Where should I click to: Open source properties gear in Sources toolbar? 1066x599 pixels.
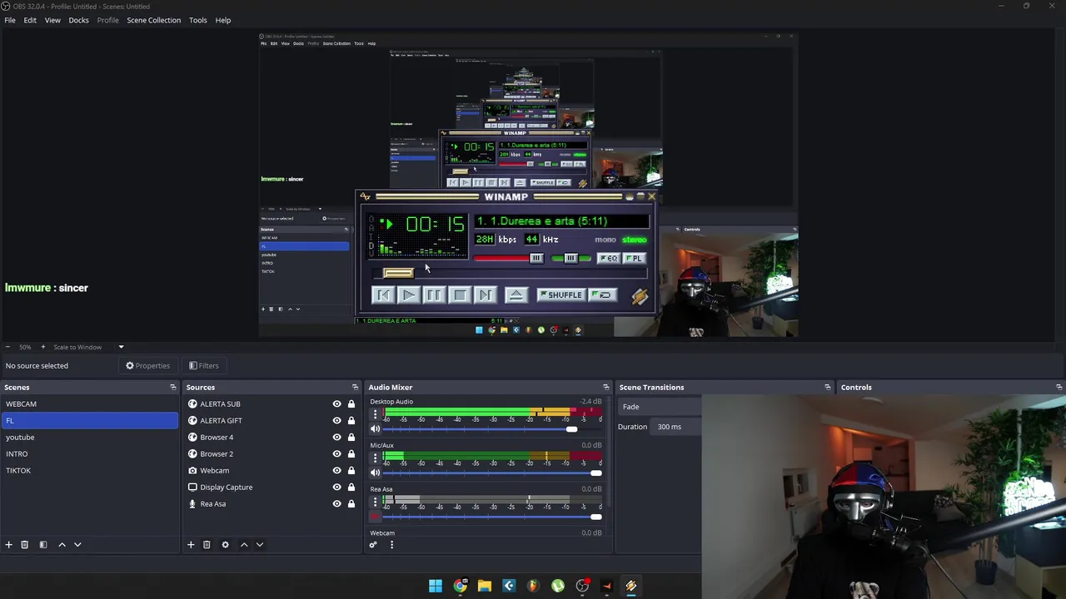[x=225, y=544]
